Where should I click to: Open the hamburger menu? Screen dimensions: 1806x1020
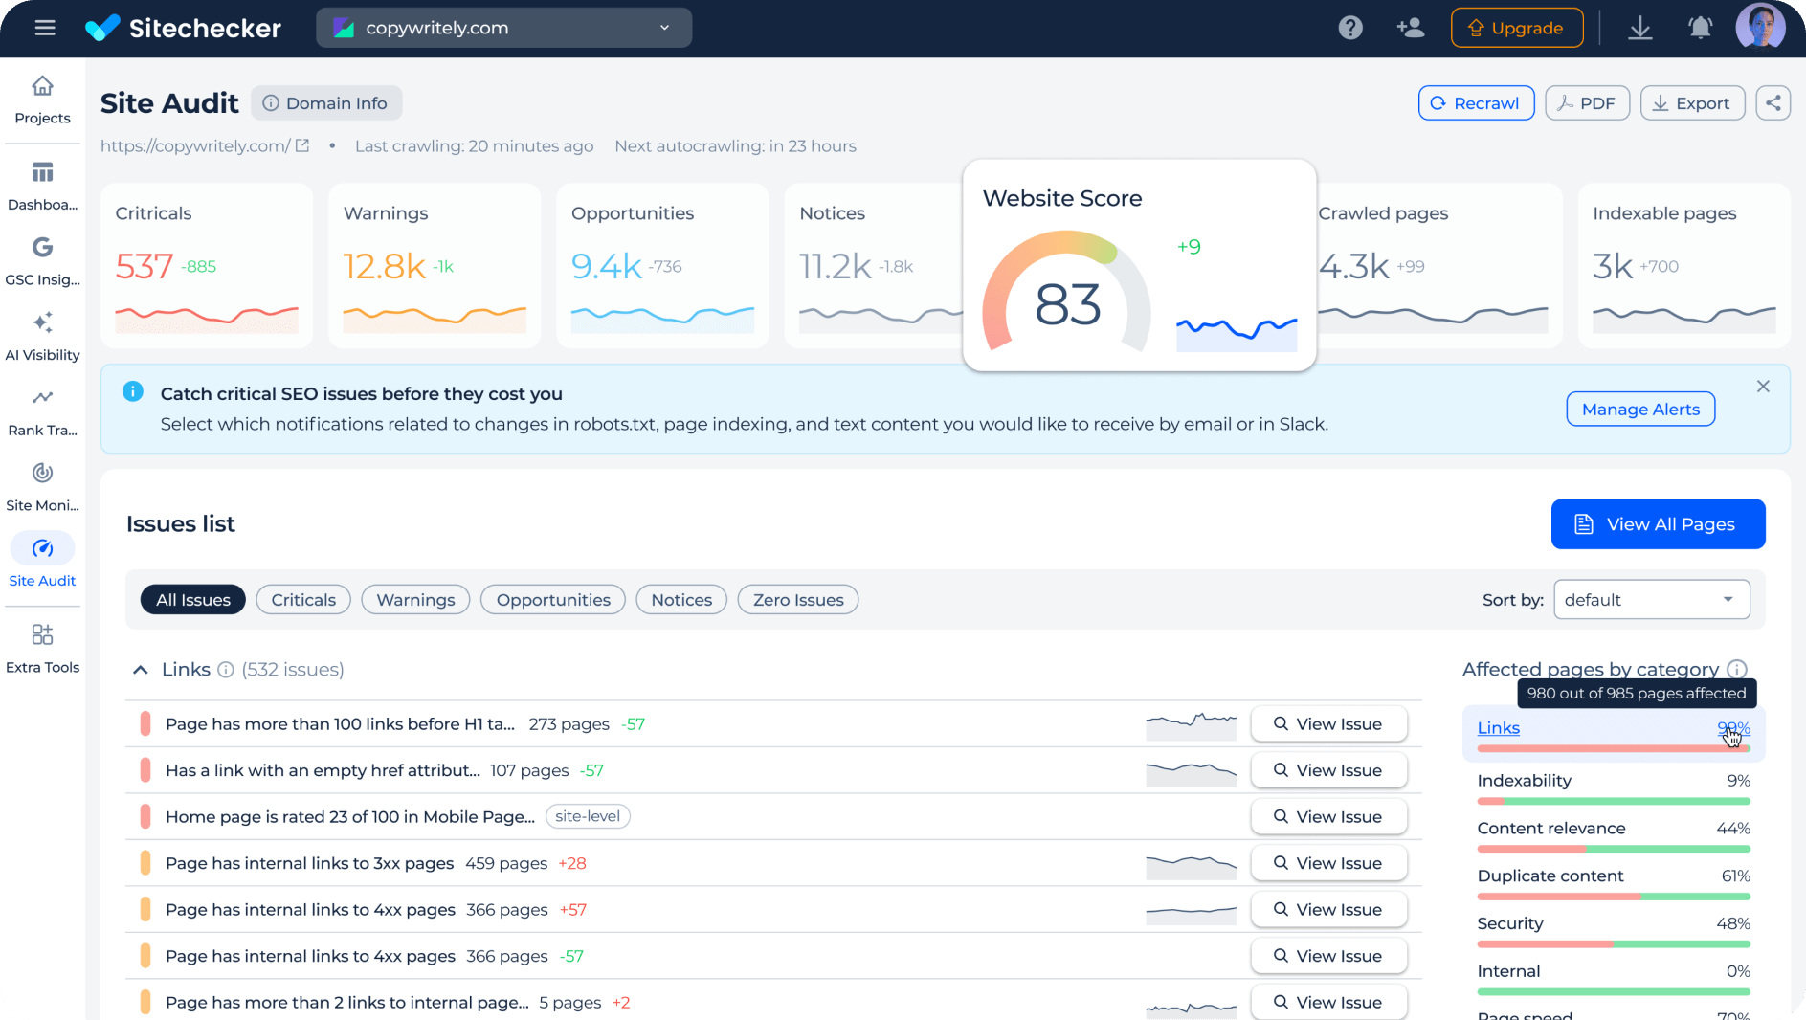45,28
